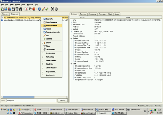Screen dimensions: 163x115
Task: Click the sequence list's left scroll arrow
Action: [x=2, y=97]
